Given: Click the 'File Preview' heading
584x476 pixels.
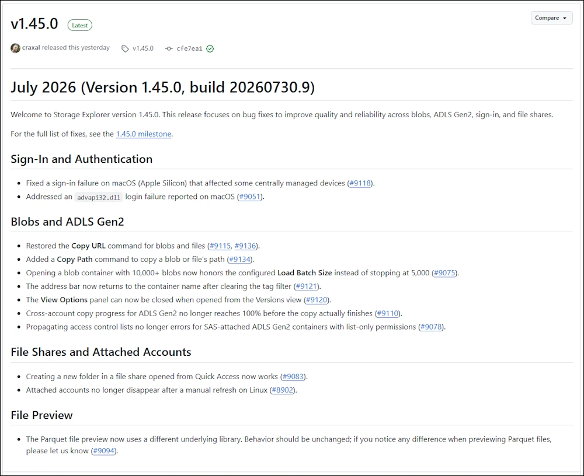Looking at the screenshot, I should tap(41, 415).
